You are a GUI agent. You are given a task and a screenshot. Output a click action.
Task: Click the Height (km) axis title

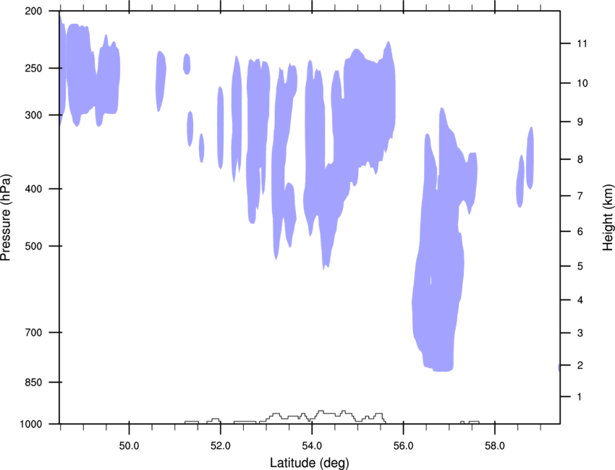608,218
